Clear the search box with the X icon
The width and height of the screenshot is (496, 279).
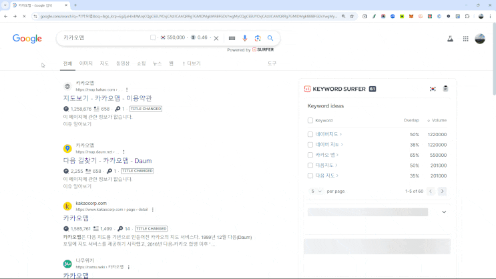tap(216, 38)
